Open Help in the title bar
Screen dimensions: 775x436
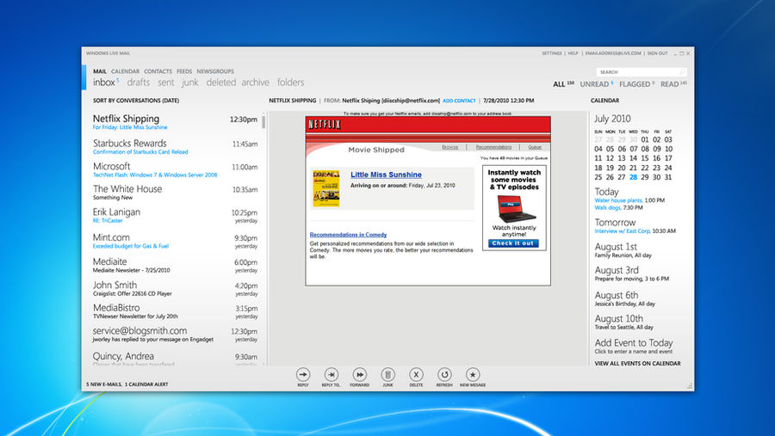pos(573,53)
